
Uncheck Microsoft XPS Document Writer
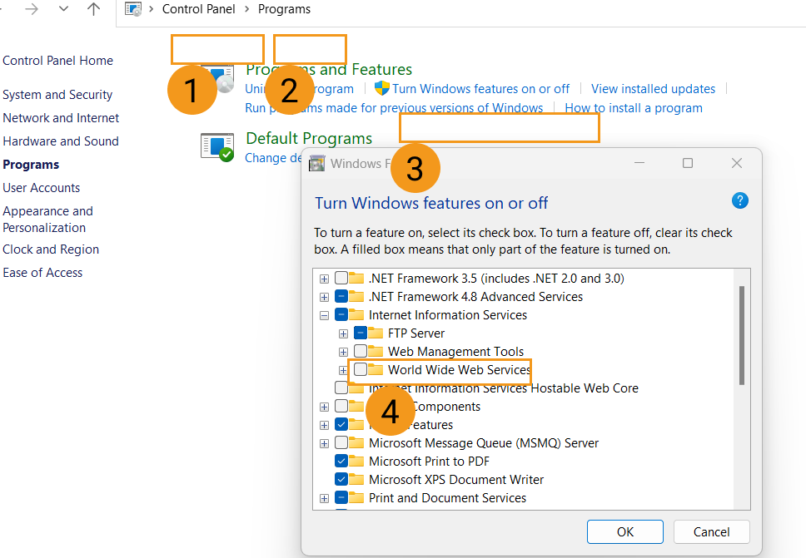[341, 479]
